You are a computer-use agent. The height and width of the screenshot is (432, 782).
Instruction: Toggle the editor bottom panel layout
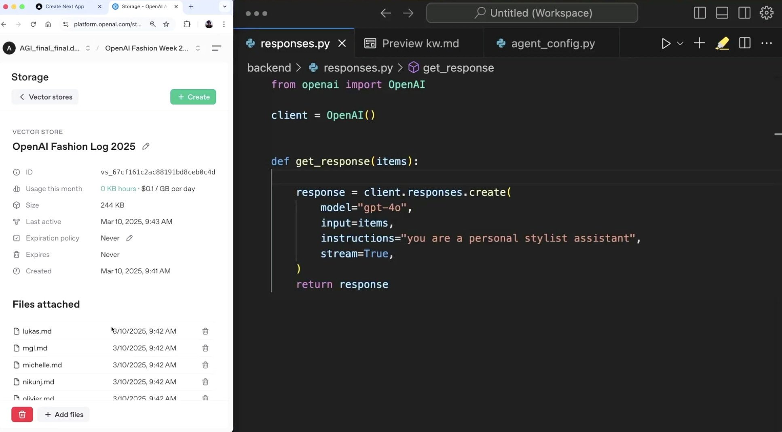[722, 13]
